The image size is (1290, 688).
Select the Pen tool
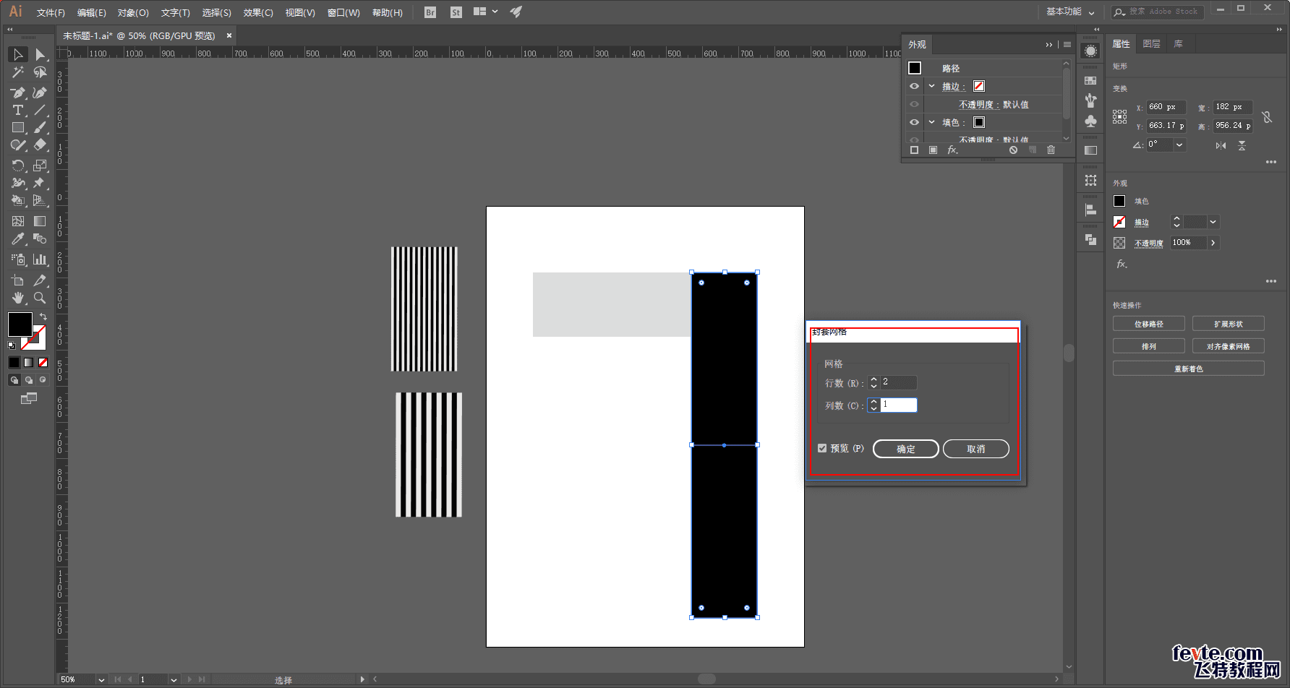17,93
